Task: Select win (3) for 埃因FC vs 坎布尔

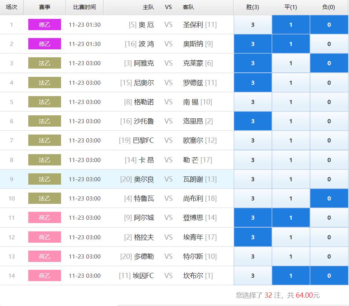Action: [253, 275]
